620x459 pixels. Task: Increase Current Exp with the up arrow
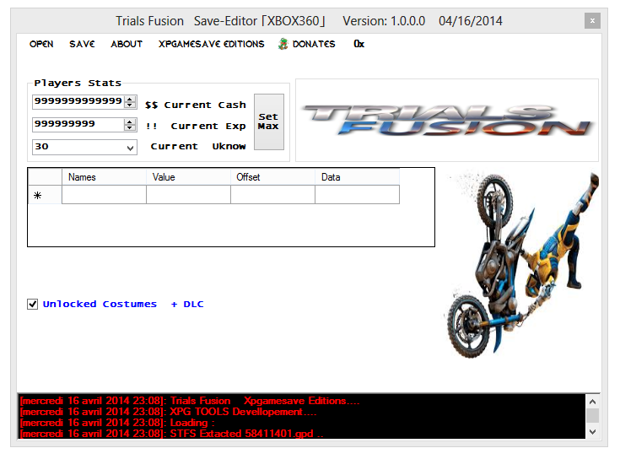[130, 121]
